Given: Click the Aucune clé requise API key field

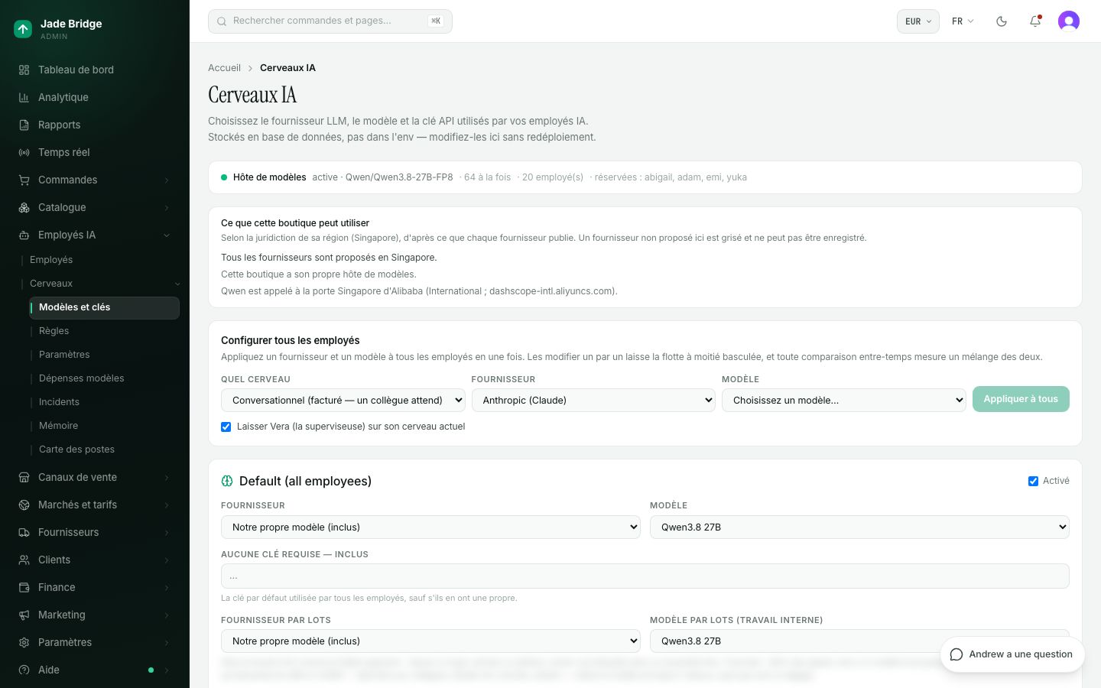Looking at the screenshot, I should 645,576.
